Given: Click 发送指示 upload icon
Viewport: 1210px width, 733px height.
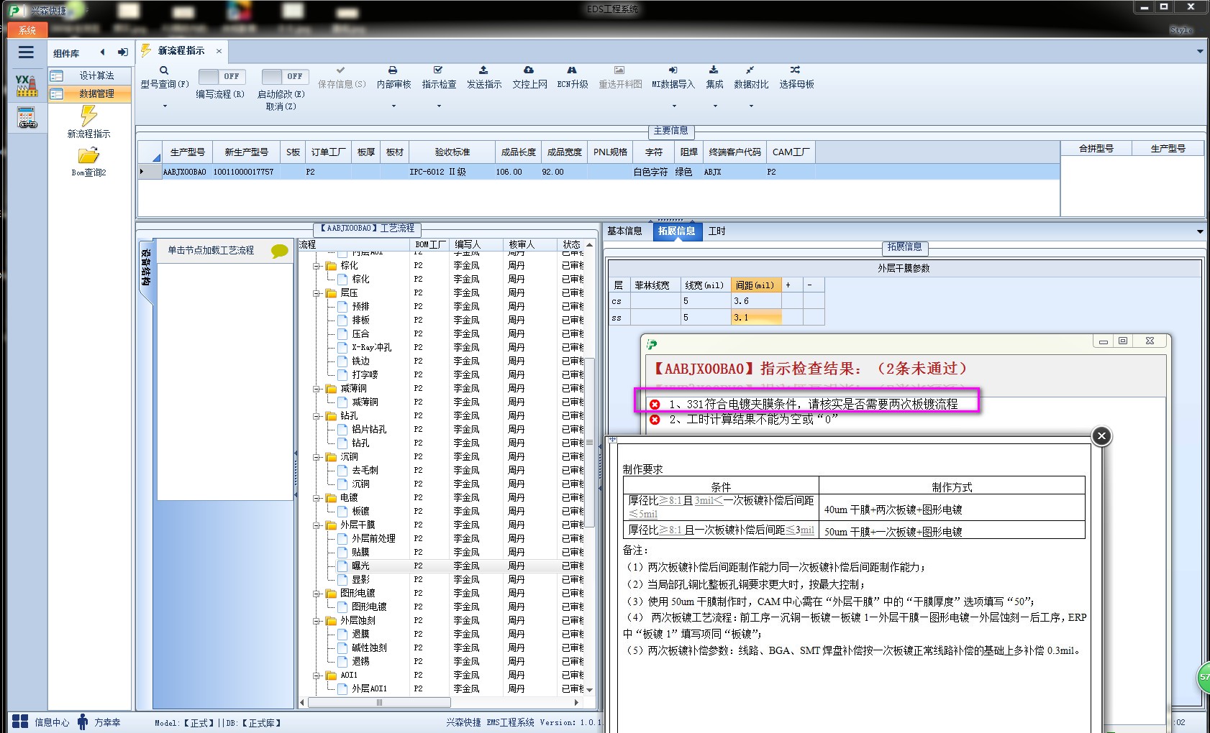Looking at the screenshot, I should pyautogui.click(x=483, y=70).
